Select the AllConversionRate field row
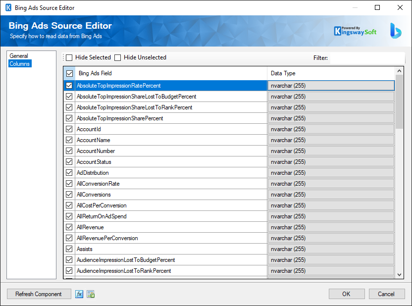 (x=171, y=184)
